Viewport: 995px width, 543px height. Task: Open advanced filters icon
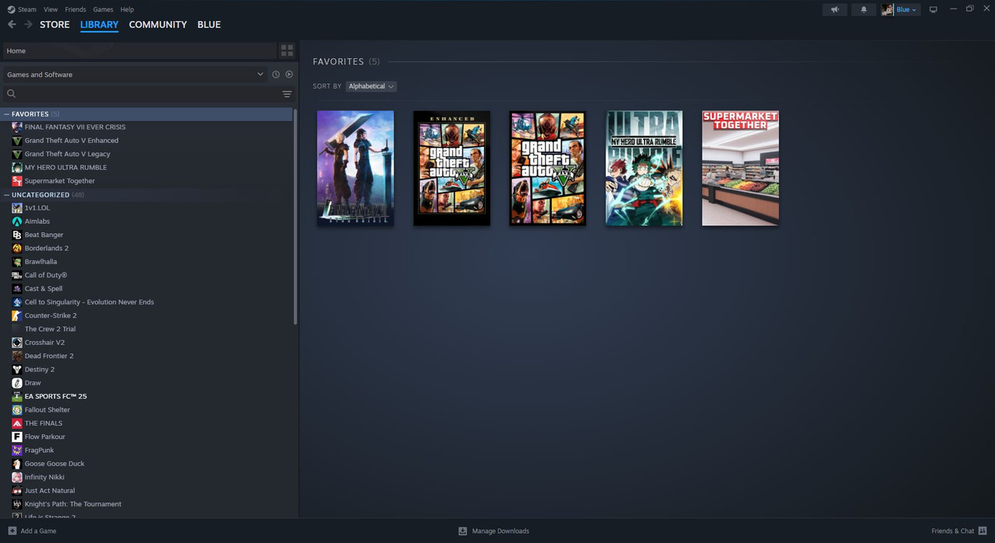(x=287, y=94)
